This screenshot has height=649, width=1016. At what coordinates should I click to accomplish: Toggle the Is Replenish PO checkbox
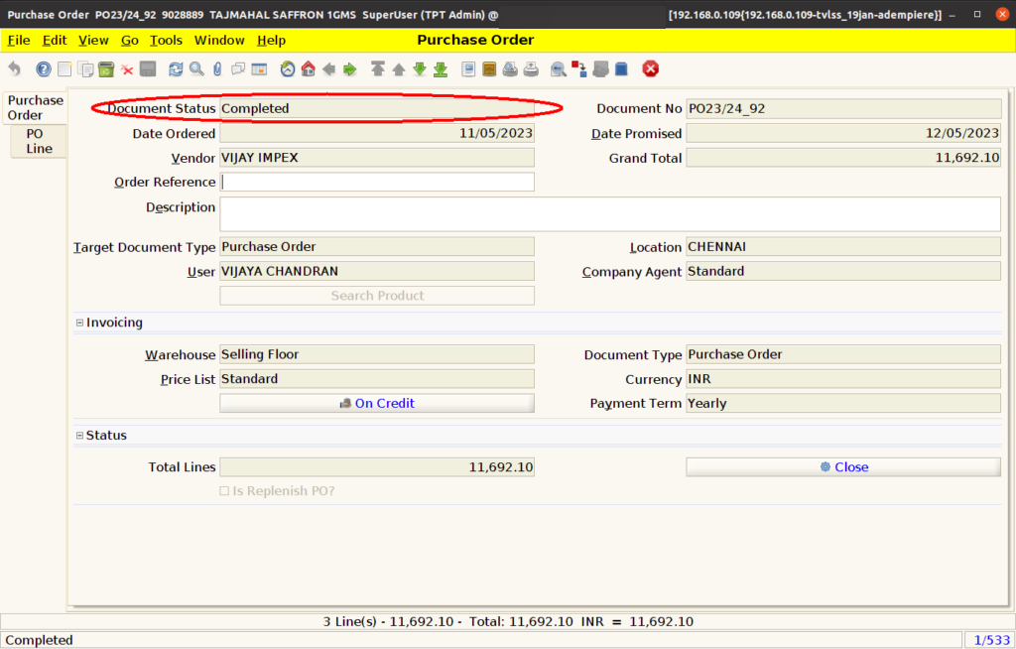pos(224,491)
